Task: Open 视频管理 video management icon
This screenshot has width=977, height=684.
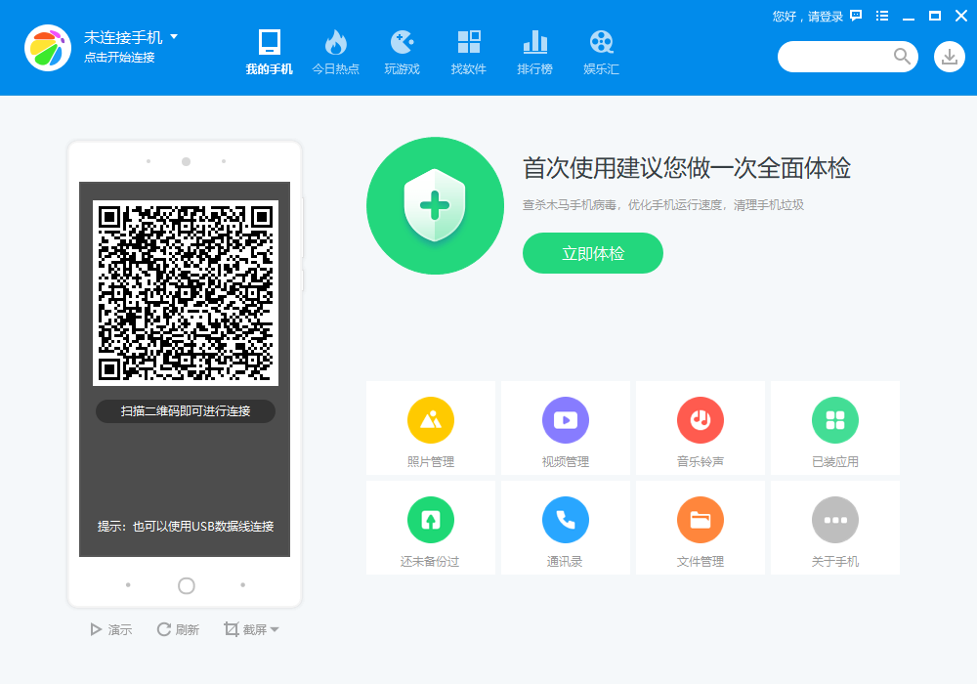Action: point(565,420)
